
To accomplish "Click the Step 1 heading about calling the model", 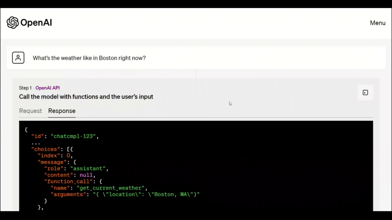I will pyautogui.click(x=86, y=97).
